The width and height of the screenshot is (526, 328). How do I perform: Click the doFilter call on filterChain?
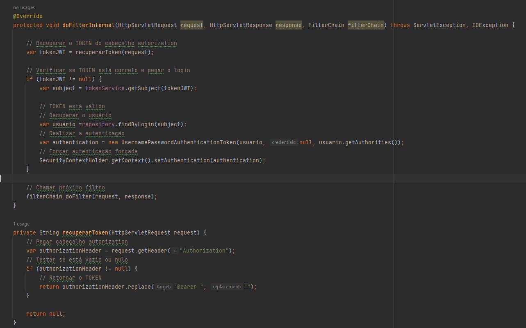(x=79, y=196)
